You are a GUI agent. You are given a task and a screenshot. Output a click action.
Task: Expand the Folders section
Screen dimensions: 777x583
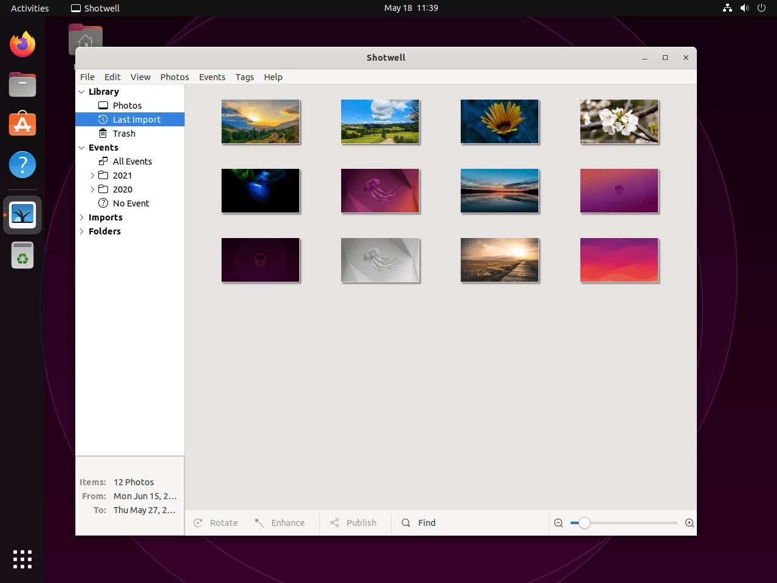pyautogui.click(x=82, y=231)
